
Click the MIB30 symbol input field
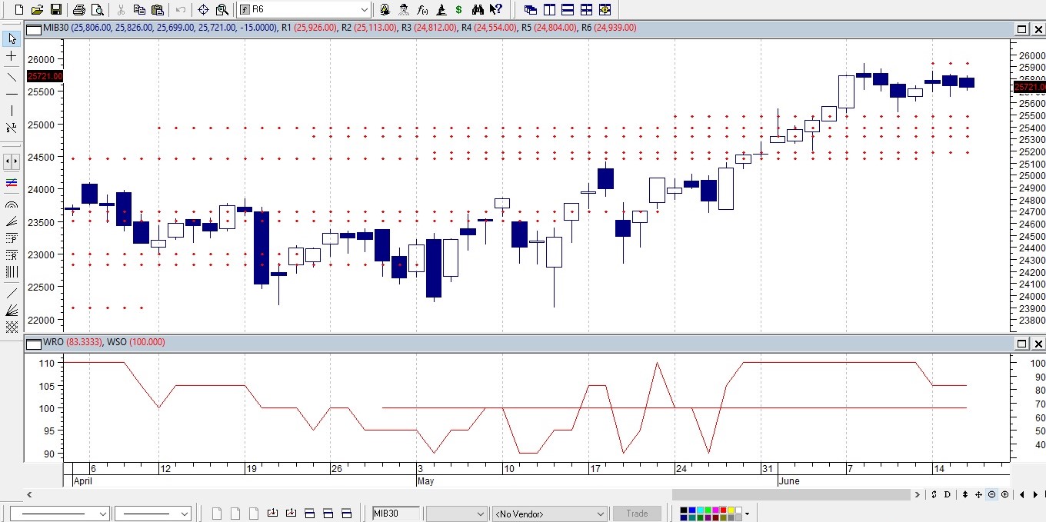tap(396, 514)
